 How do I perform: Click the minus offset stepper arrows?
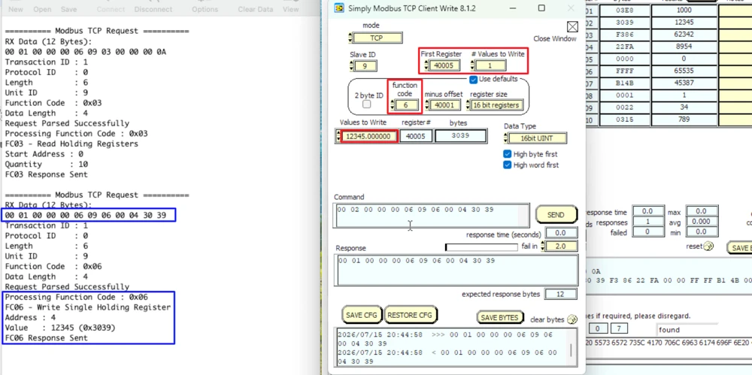426,105
